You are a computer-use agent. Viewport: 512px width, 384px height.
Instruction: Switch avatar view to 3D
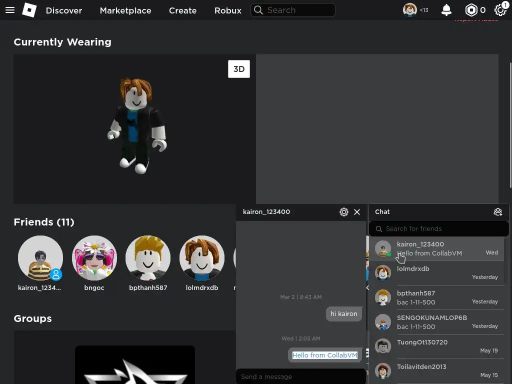click(x=238, y=69)
